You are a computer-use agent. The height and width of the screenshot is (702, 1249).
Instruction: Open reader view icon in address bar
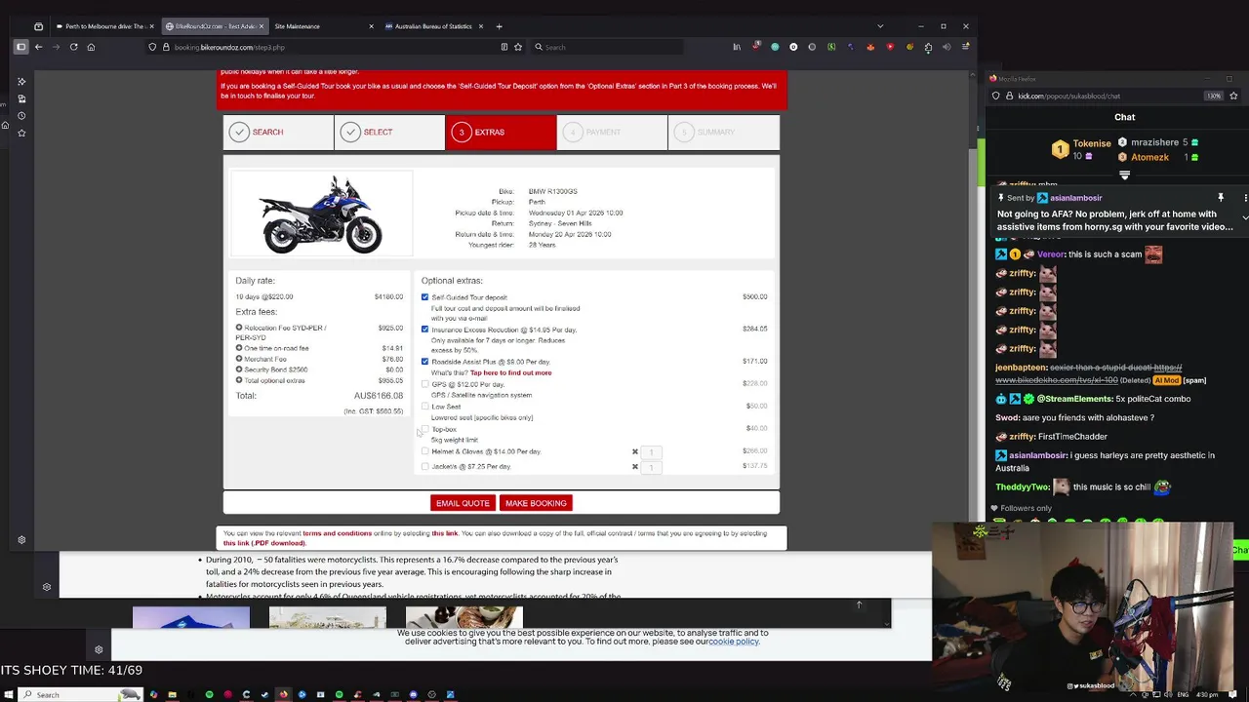[504, 47]
